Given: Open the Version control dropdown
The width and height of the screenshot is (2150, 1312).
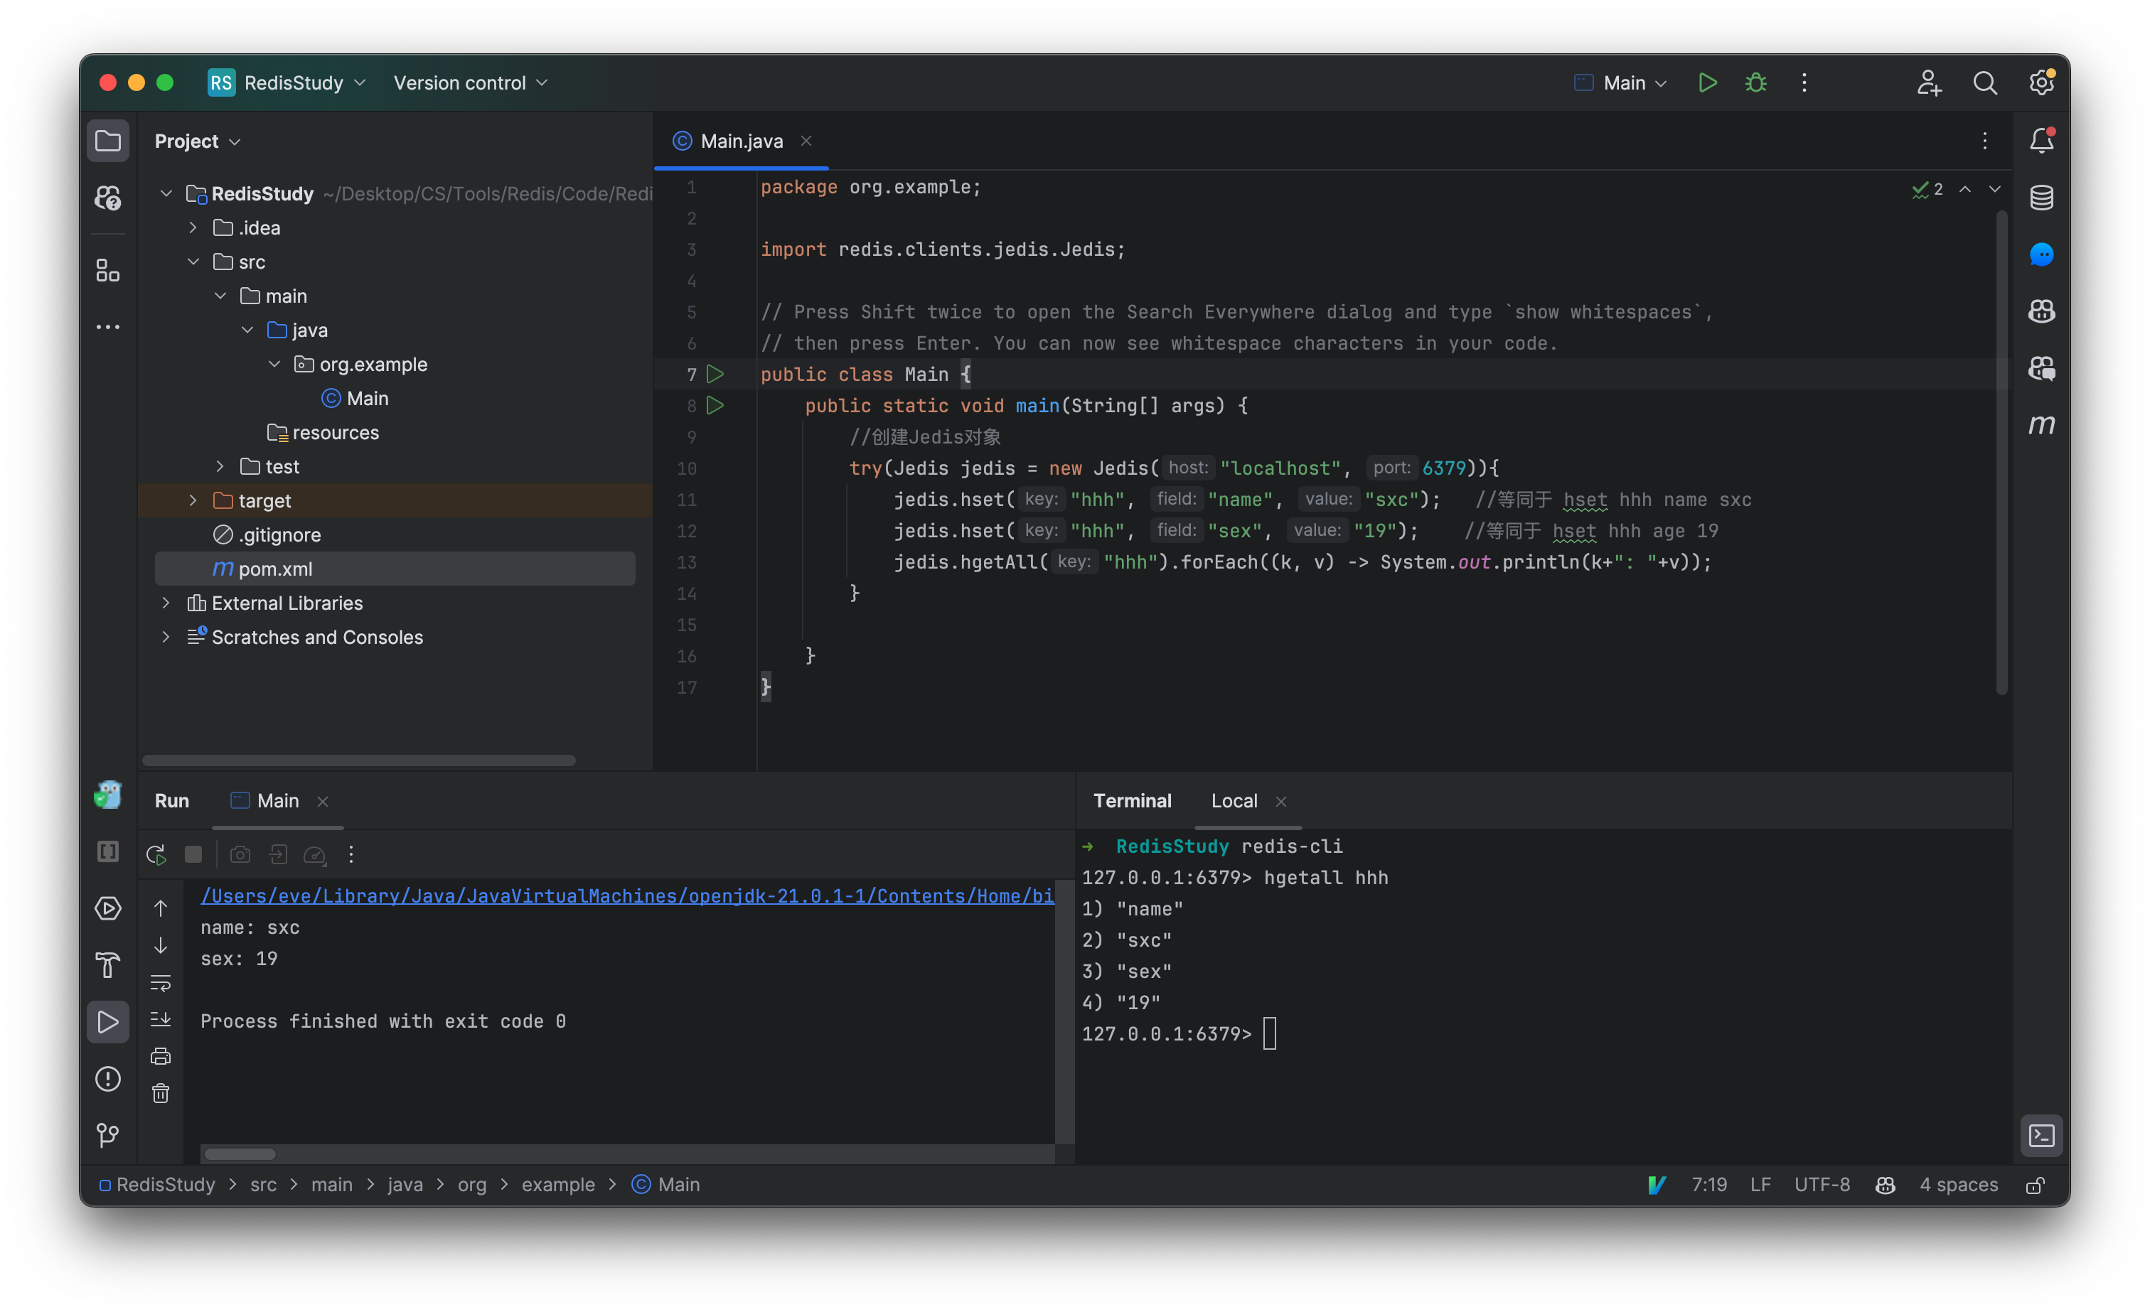Looking at the screenshot, I should tap(471, 82).
